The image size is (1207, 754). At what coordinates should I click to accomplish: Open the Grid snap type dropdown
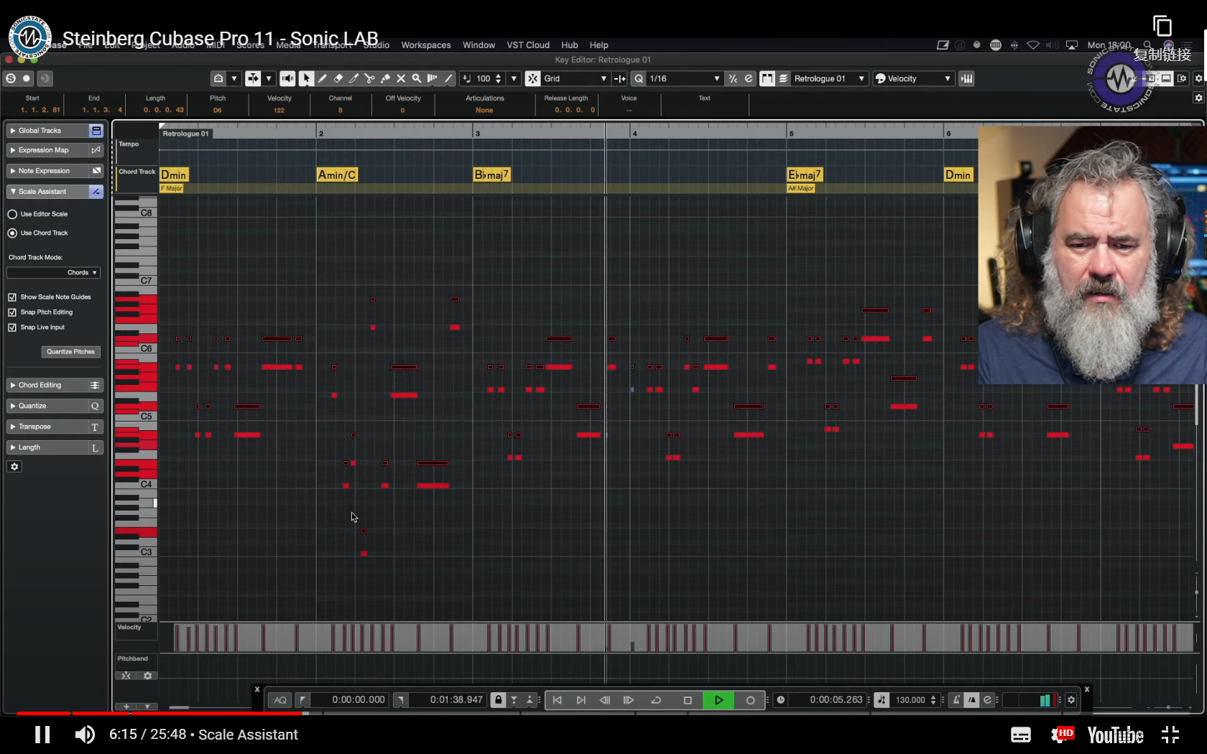point(575,78)
